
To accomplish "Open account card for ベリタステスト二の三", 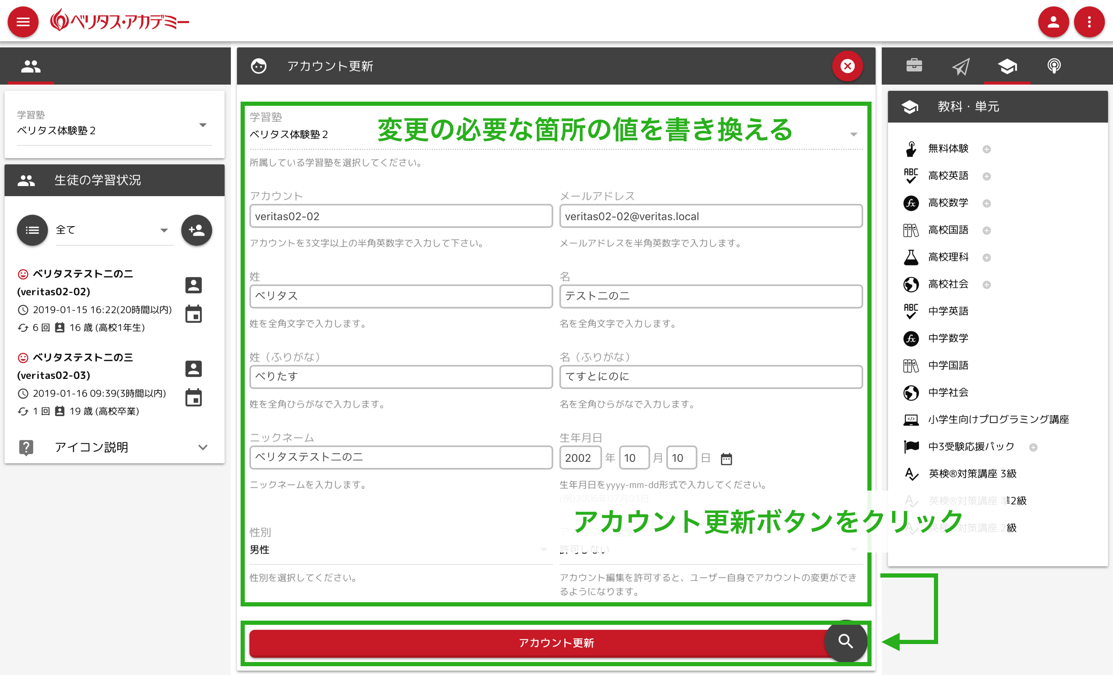I will (193, 368).
